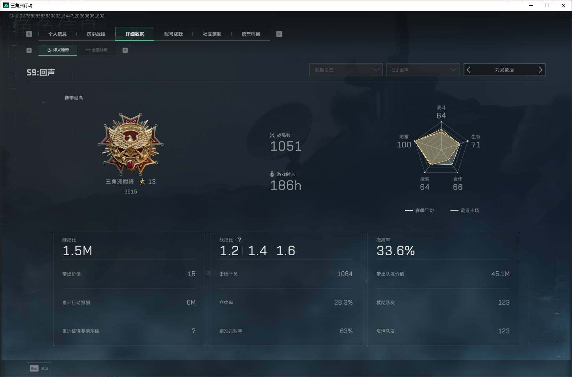Screen dimensions: 572x377
Task: Click the 复活队友 row
Action: [443, 331]
